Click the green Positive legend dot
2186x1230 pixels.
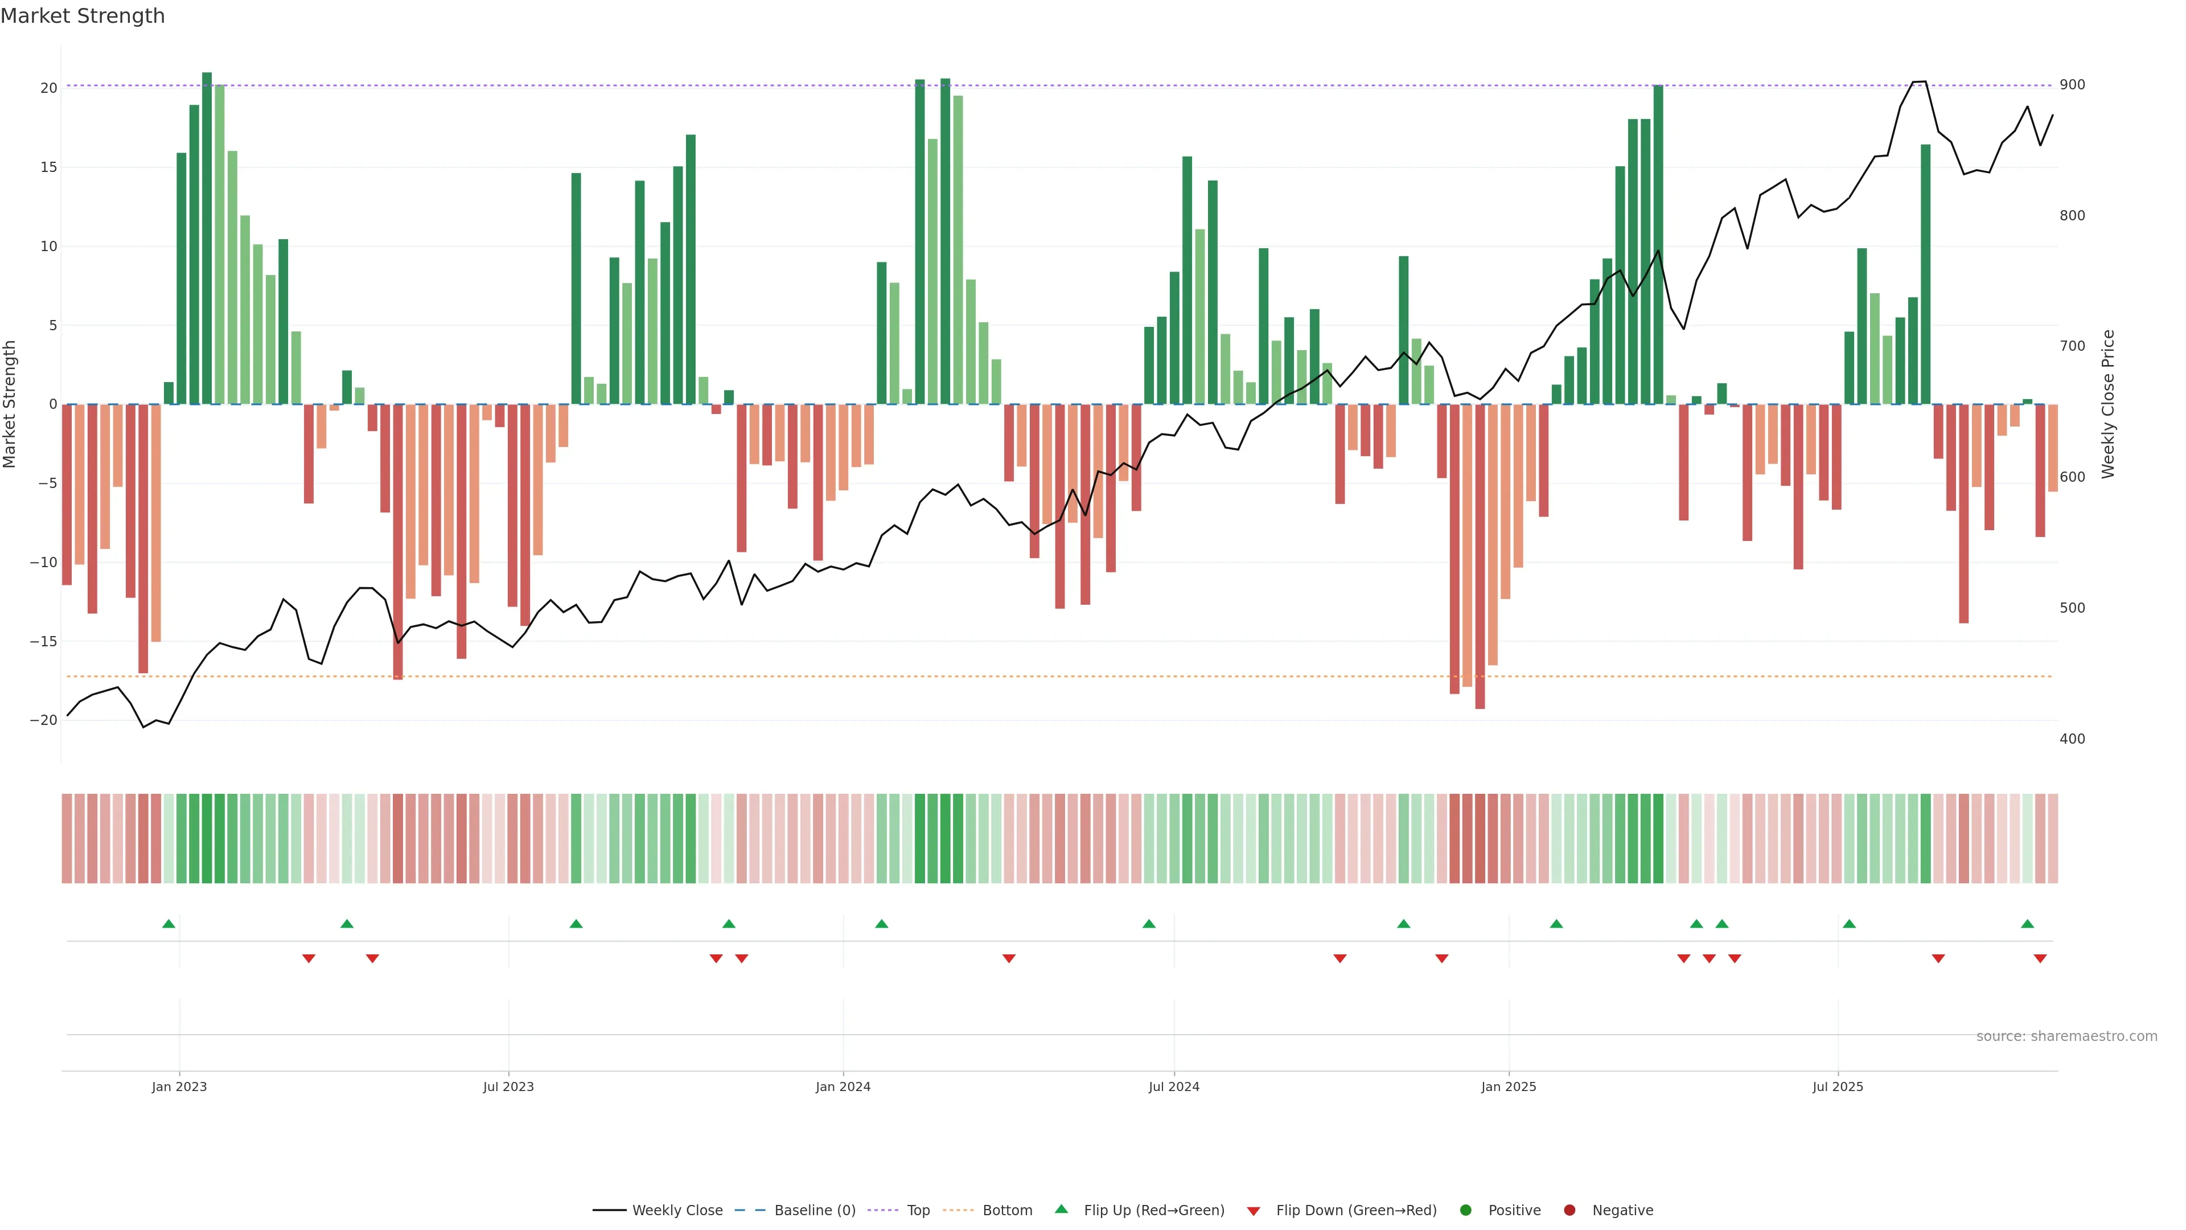click(1465, 1211)
